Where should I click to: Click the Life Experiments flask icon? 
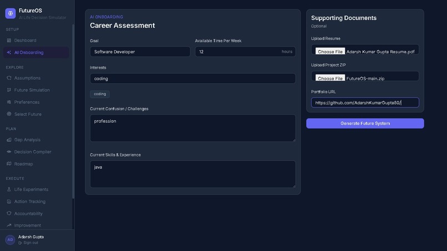tap(9, 189)
